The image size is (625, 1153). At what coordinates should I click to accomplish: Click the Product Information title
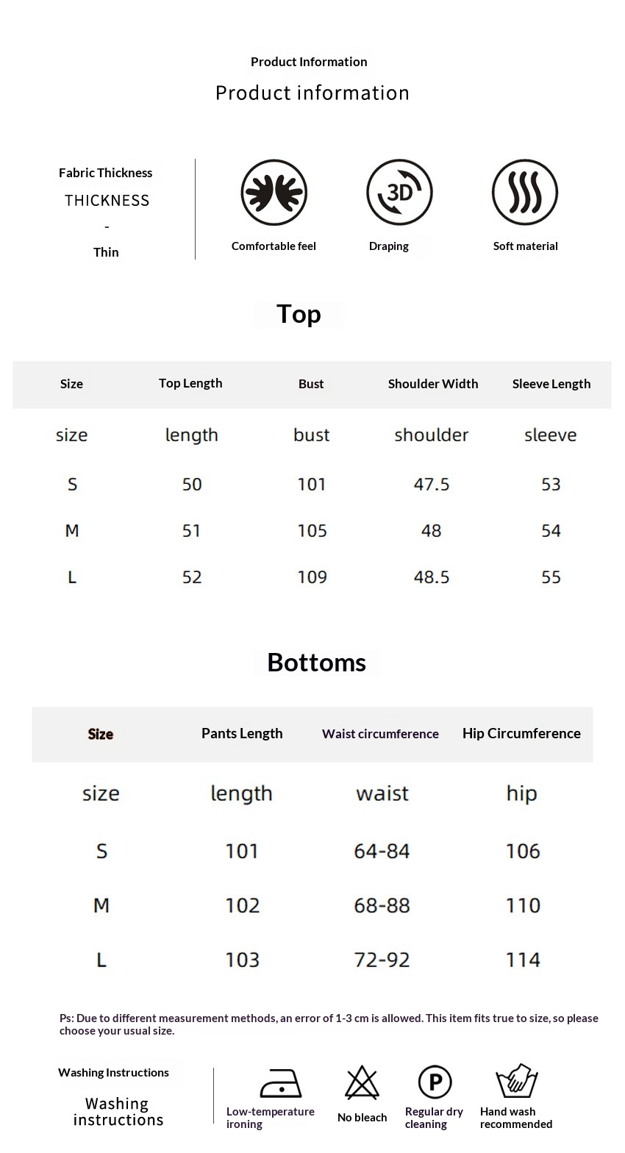(309, 62)
